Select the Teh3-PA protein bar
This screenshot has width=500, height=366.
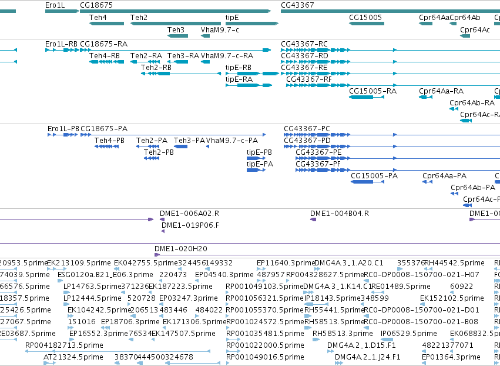coord(180,147)
